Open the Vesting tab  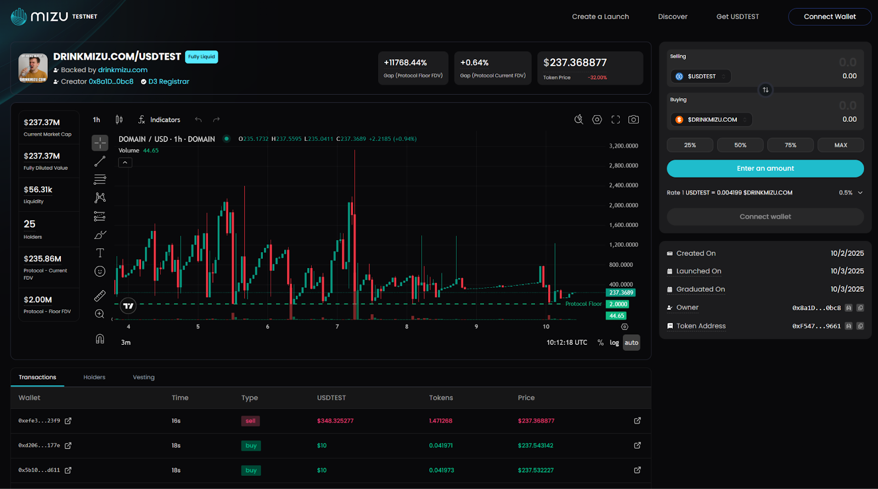pos(144,377)
